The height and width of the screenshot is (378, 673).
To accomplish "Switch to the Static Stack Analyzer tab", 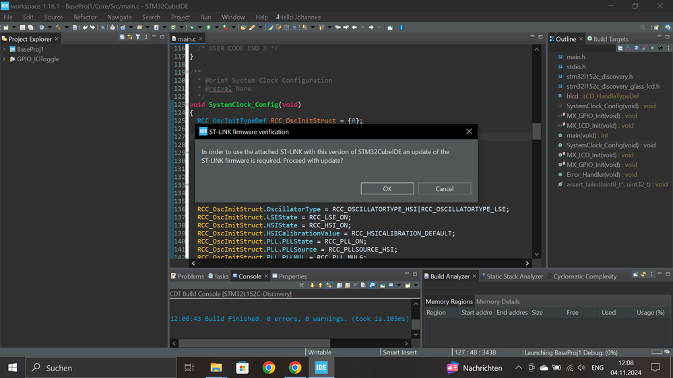I will [511, 276].
